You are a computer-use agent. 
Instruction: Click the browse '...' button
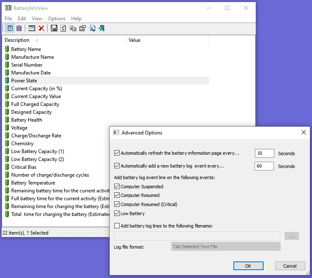point(291,236)
